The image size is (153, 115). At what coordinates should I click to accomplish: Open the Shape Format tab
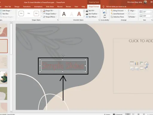(94, 7)
